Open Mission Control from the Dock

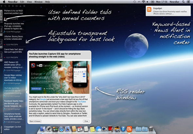(x=55, y=129)
